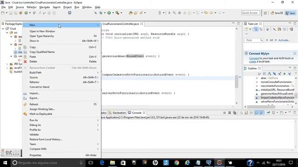This screenshot has width=298, height=167.
Task: Click the red X Delete icon in context menu
Action: click(25, 62)
